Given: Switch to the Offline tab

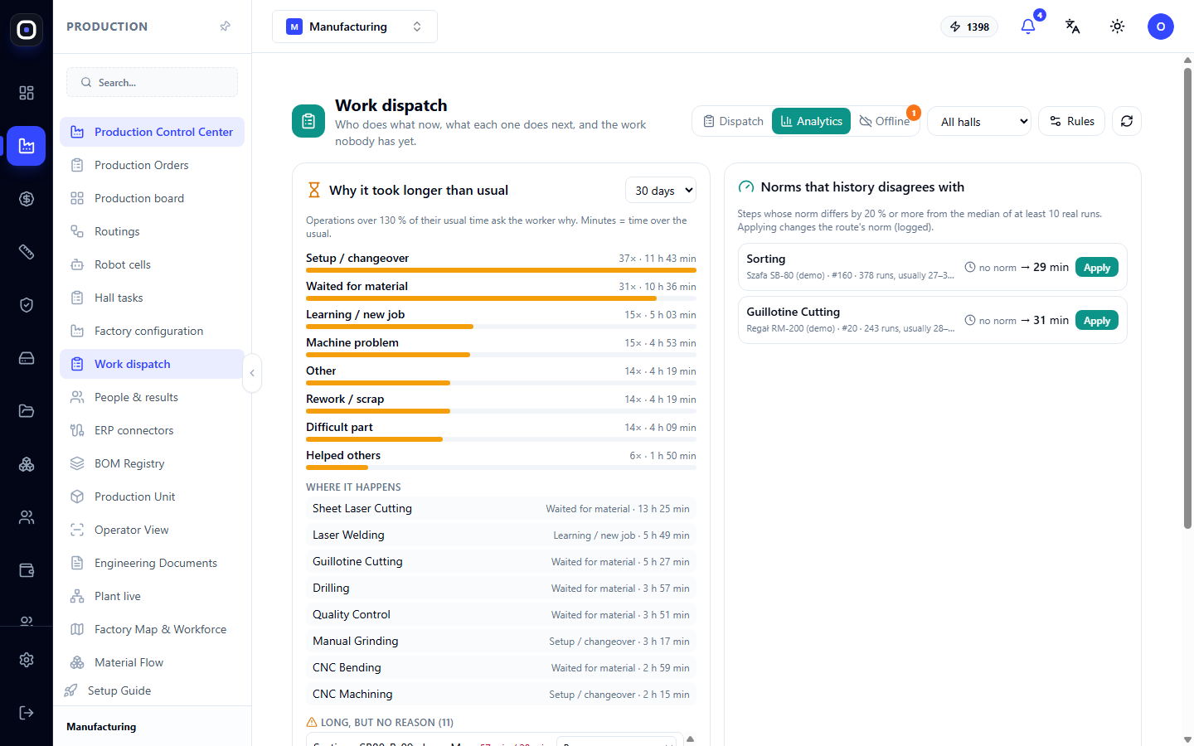Looking at the screenshot, I should coord(884,121).
